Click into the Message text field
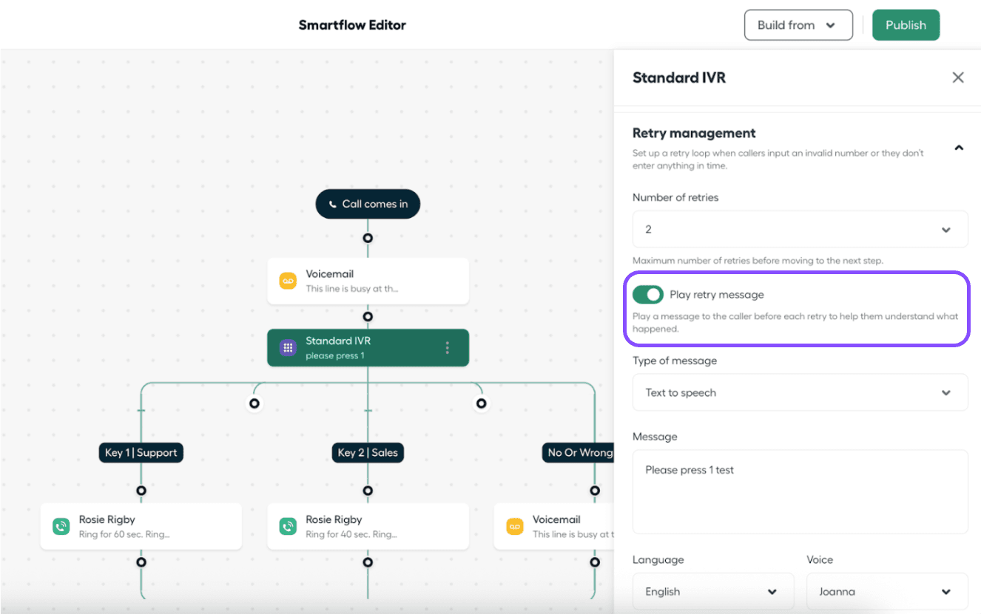The height and width of the screenshot is (614, 981). 800,491
